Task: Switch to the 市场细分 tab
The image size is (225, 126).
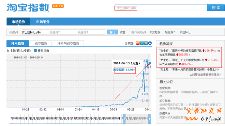Action: click(x=43, y=22)
